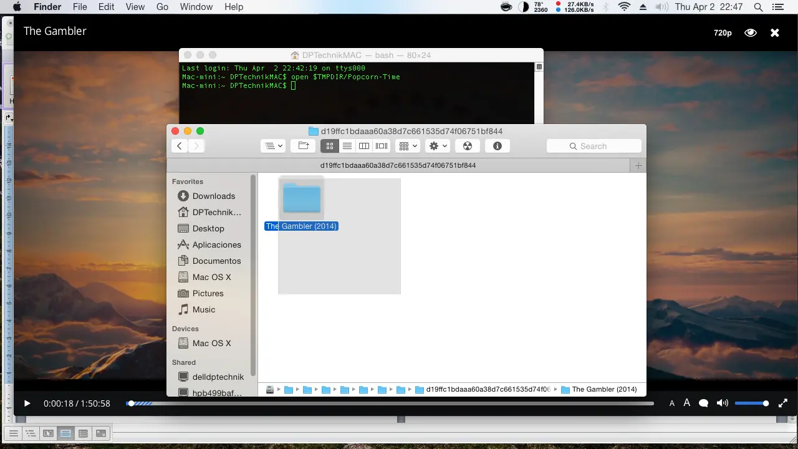798x449 pixels.
Task: Click the Bluetooth menu bar icon
Action: click(x=605, y=7)
